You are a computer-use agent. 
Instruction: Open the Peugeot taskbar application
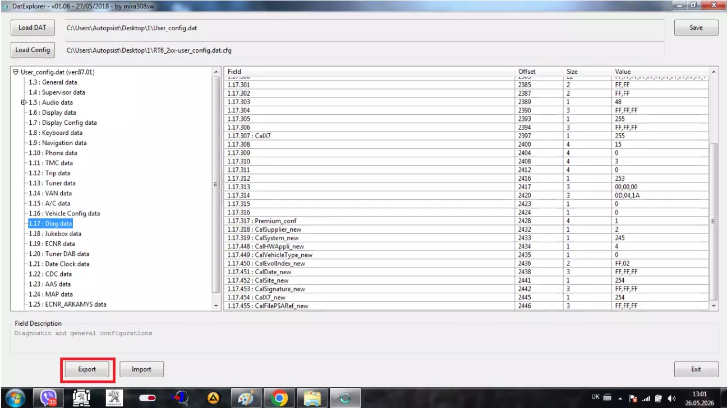pyautogui.click(x=115, y=398)
